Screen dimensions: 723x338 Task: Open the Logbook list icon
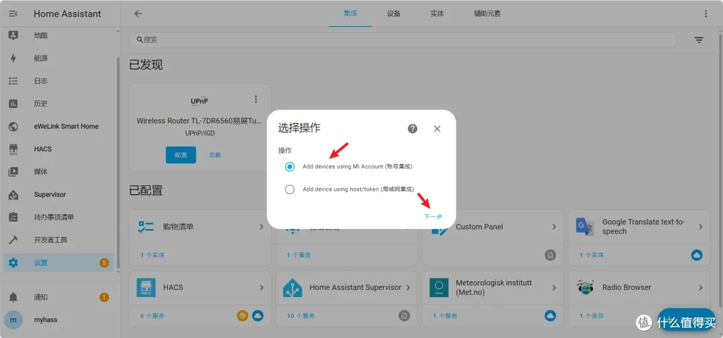13,81
